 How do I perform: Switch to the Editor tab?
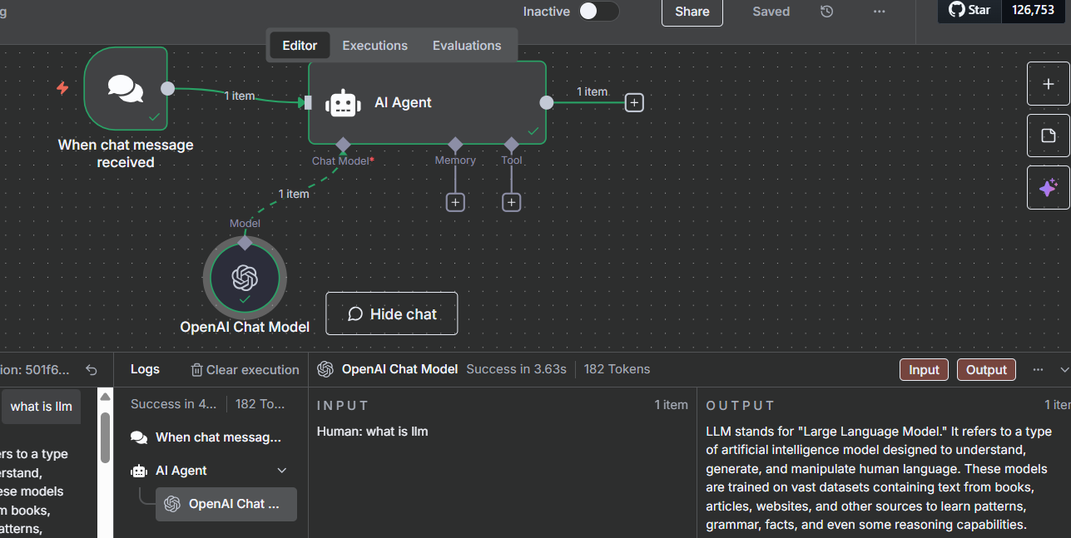(300, 46)
